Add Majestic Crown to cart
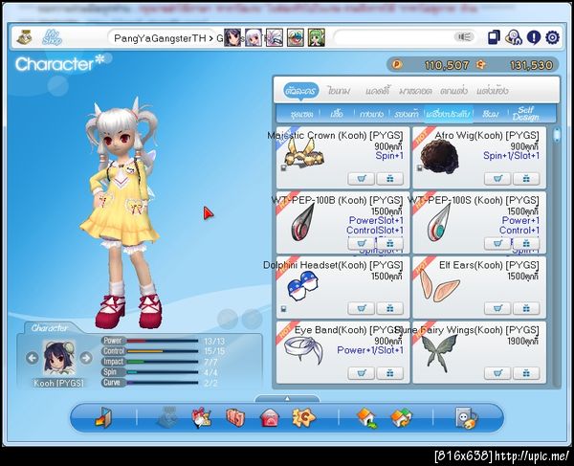This screenshot has height=466, width=574. coord(361,179)
